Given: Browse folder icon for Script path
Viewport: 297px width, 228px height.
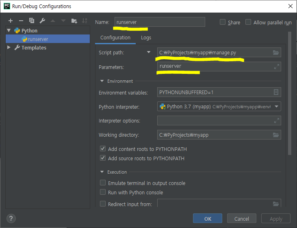Looking at the screenshot, I should coord(276,52).
